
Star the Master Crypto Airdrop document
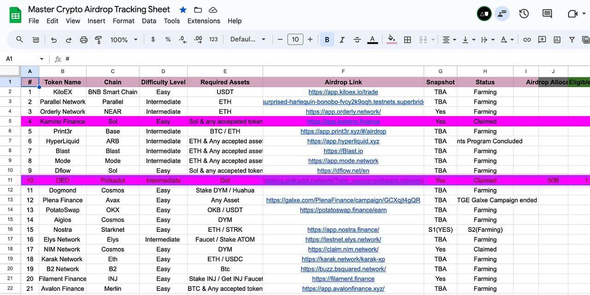tap(183, 10)
